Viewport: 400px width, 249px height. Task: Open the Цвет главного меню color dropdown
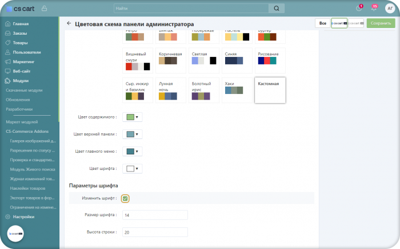[x=133, y=152]
